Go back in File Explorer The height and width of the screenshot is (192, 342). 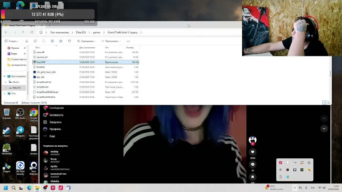(x=6, y=32)
